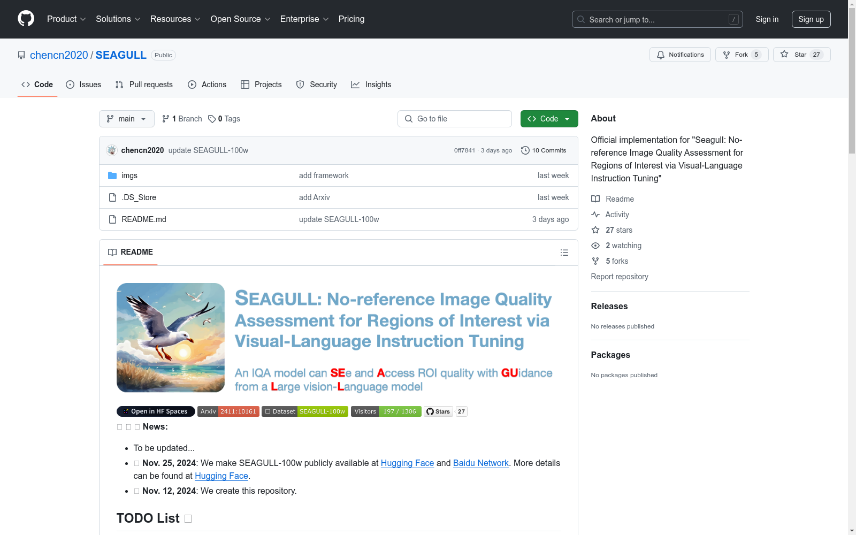Open the imgs folder
The height and width of the screenshot is (535, 856).
[129, 175]
